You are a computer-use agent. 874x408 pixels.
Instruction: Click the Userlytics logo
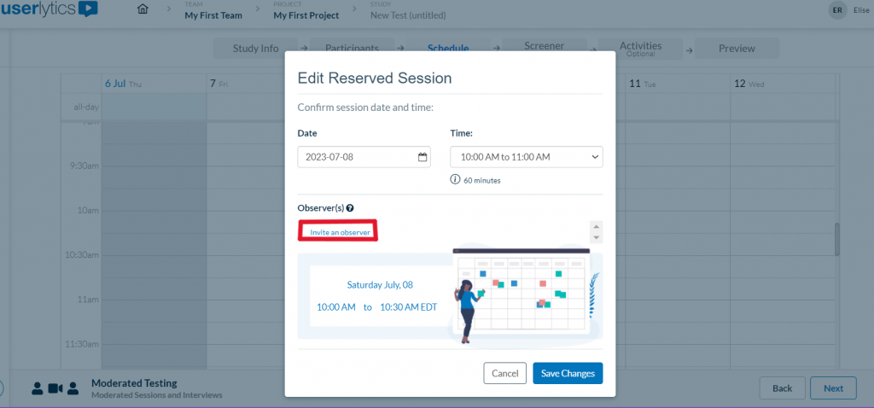49,10
